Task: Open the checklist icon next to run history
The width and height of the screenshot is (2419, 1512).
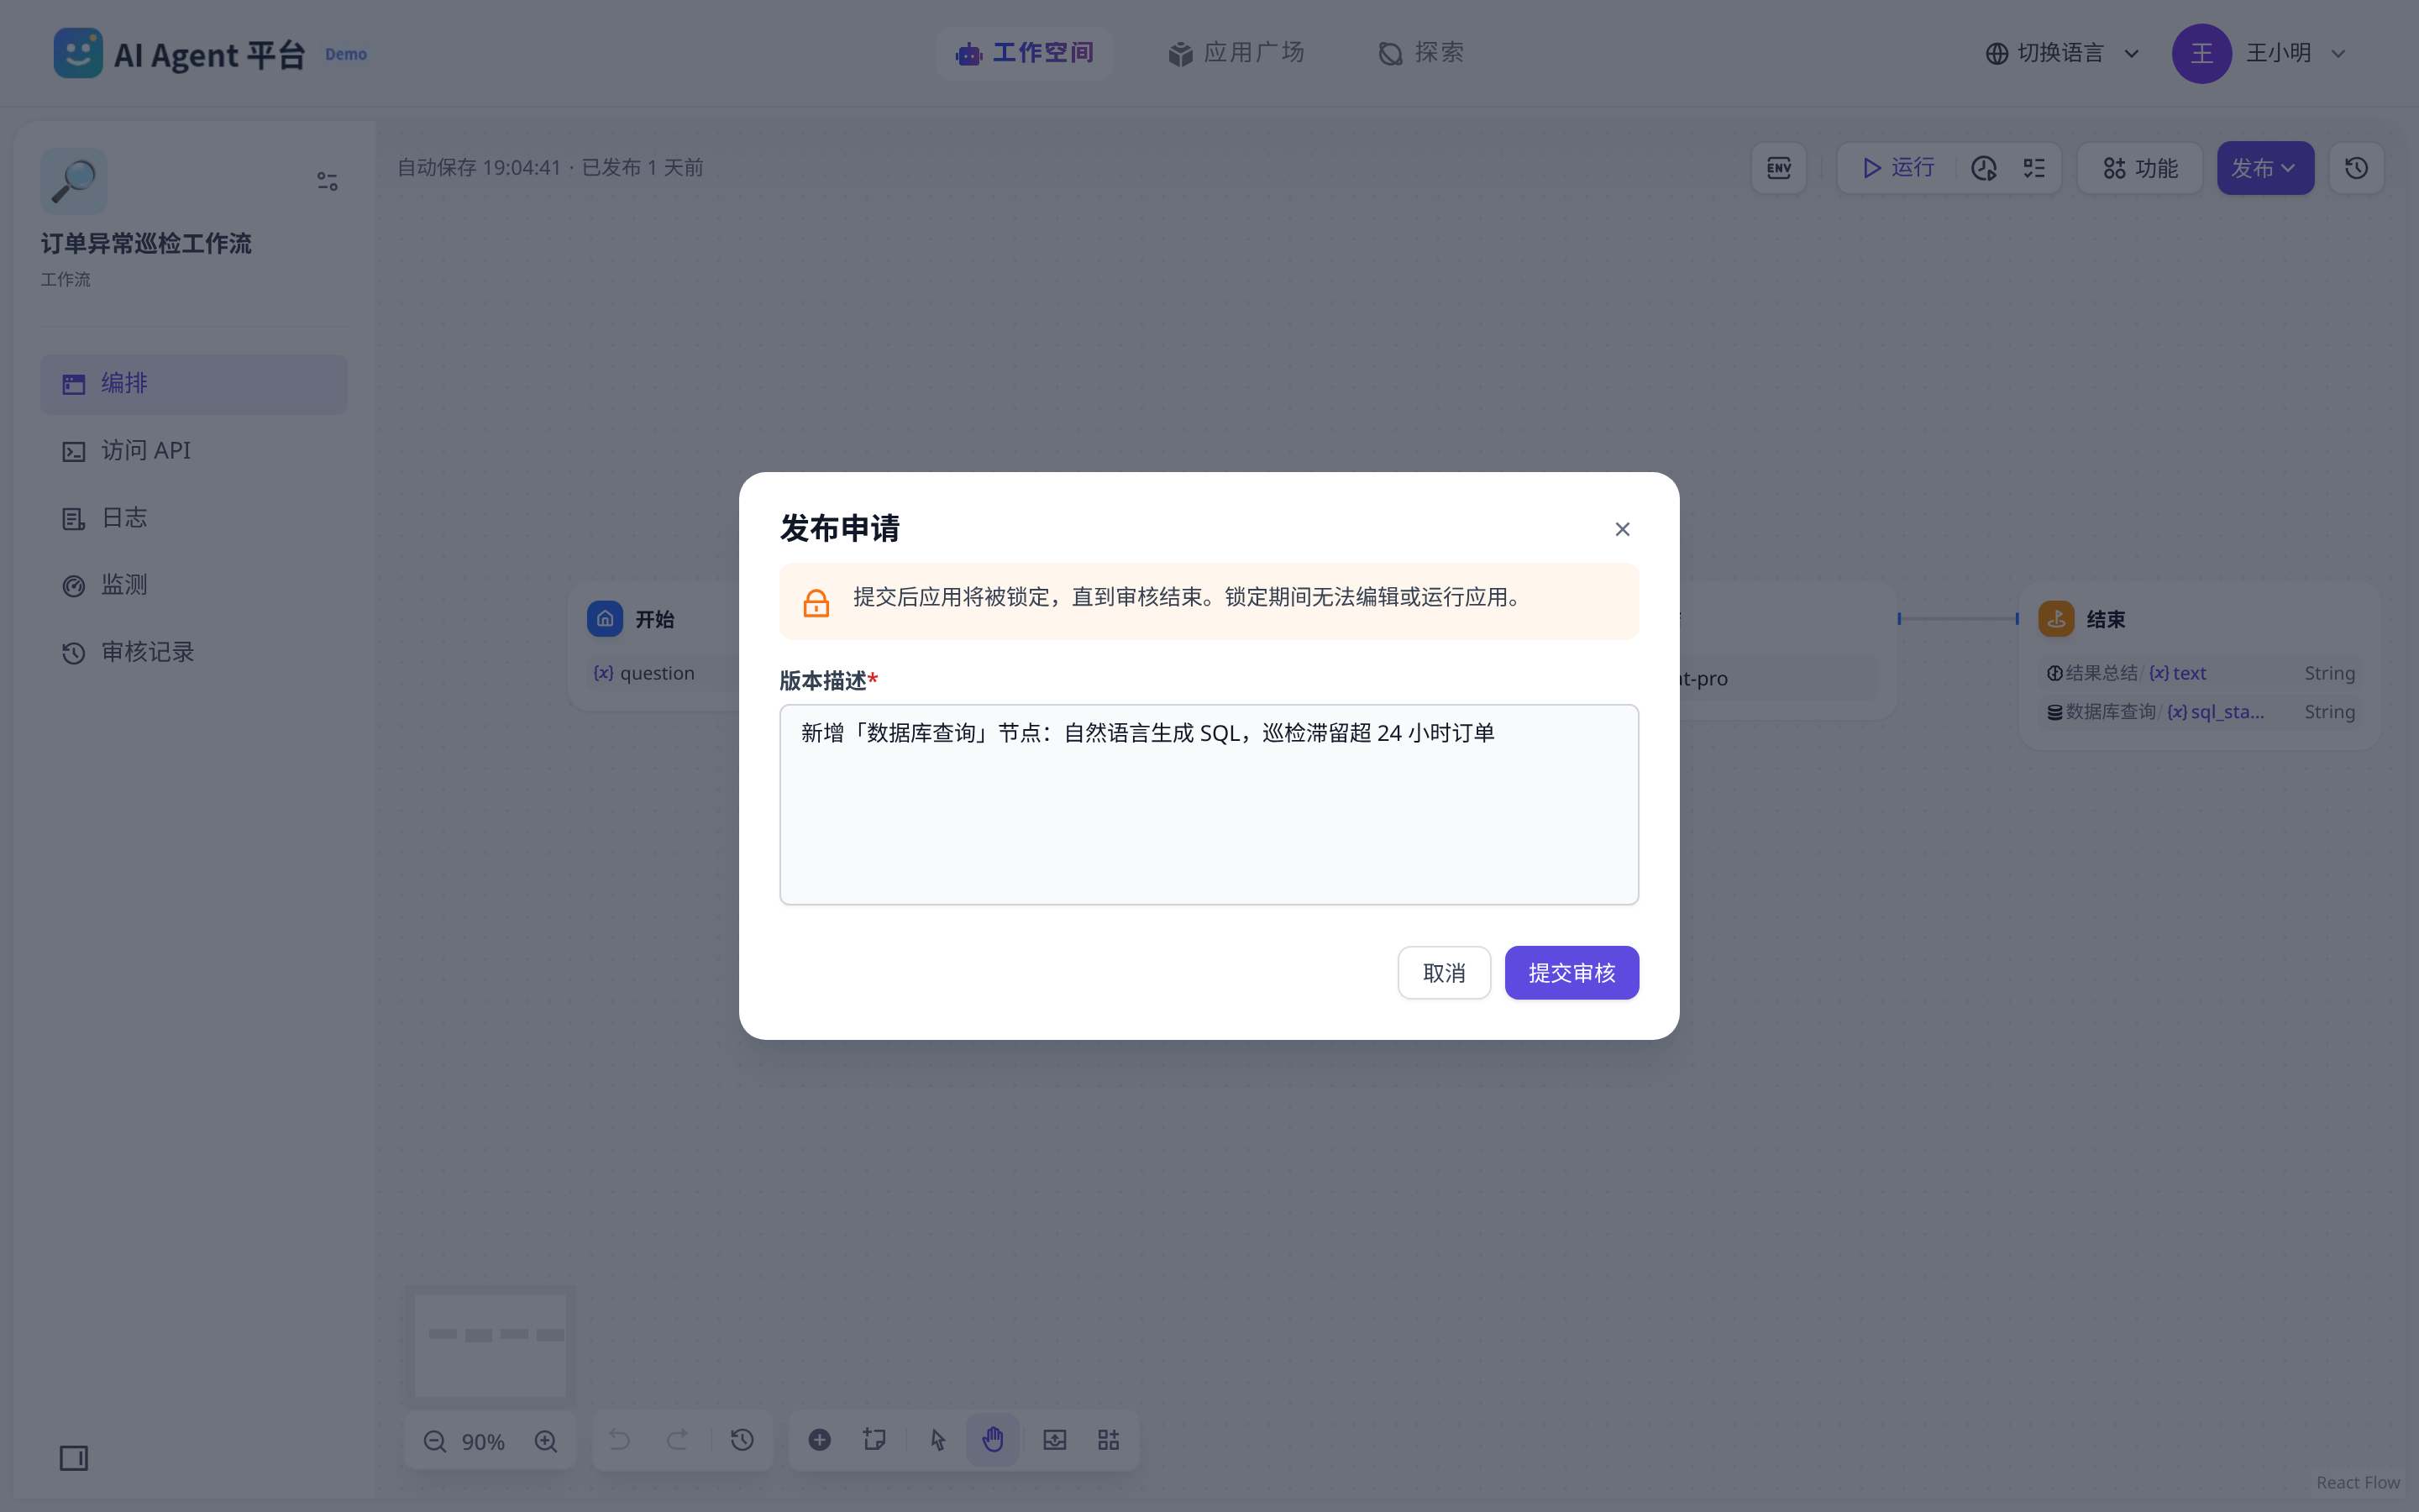Action: coord(2033,168)
